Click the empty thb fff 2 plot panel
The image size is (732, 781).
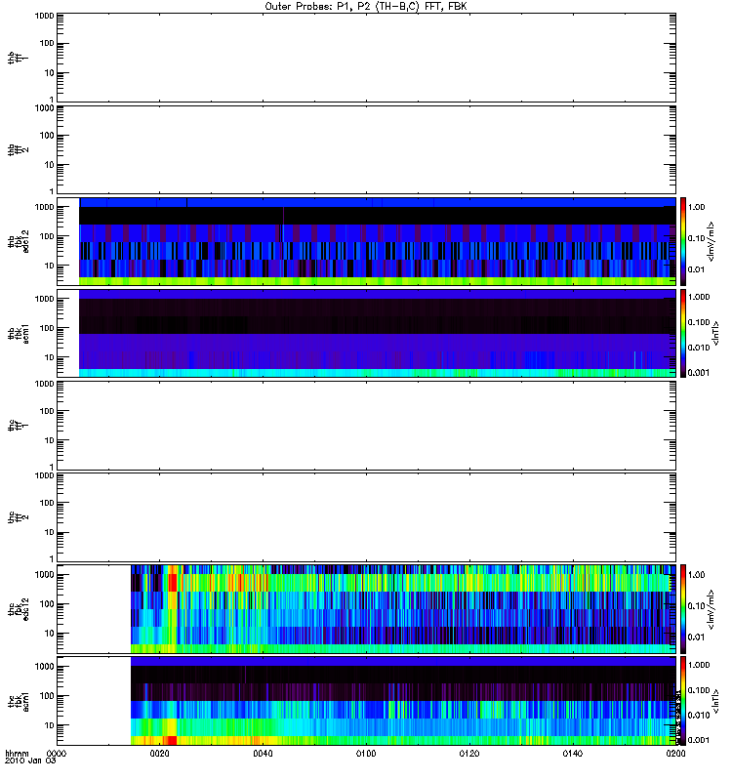[366, 149]
